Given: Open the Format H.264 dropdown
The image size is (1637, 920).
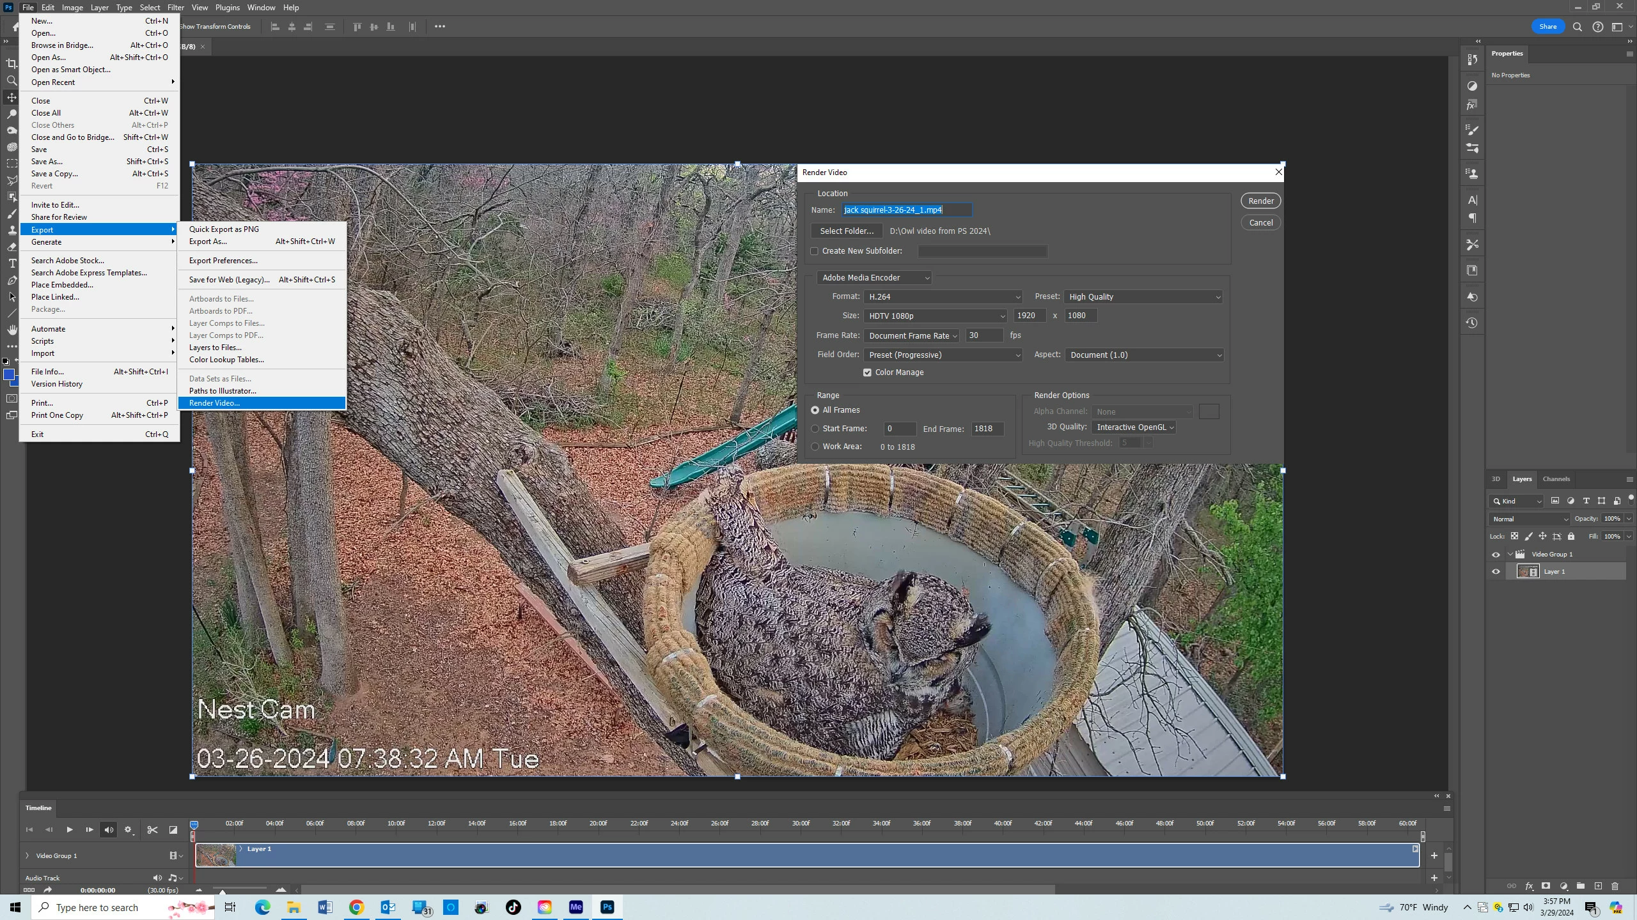Looking at the screenshot, I should point(943,296).
